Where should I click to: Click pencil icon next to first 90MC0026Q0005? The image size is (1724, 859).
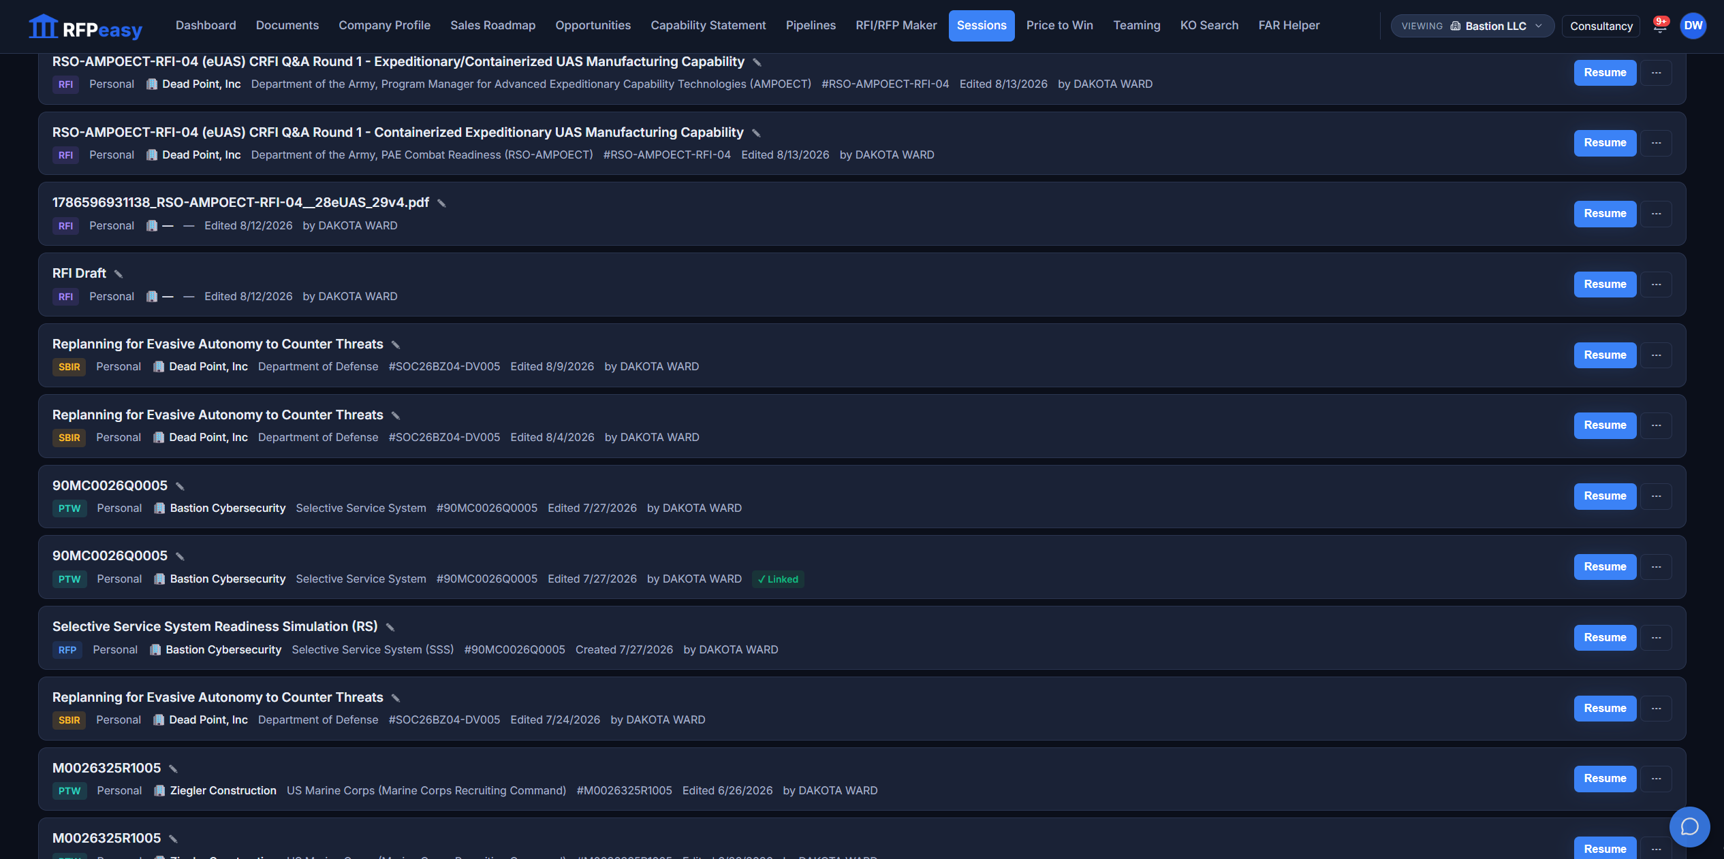click(180, 486)
